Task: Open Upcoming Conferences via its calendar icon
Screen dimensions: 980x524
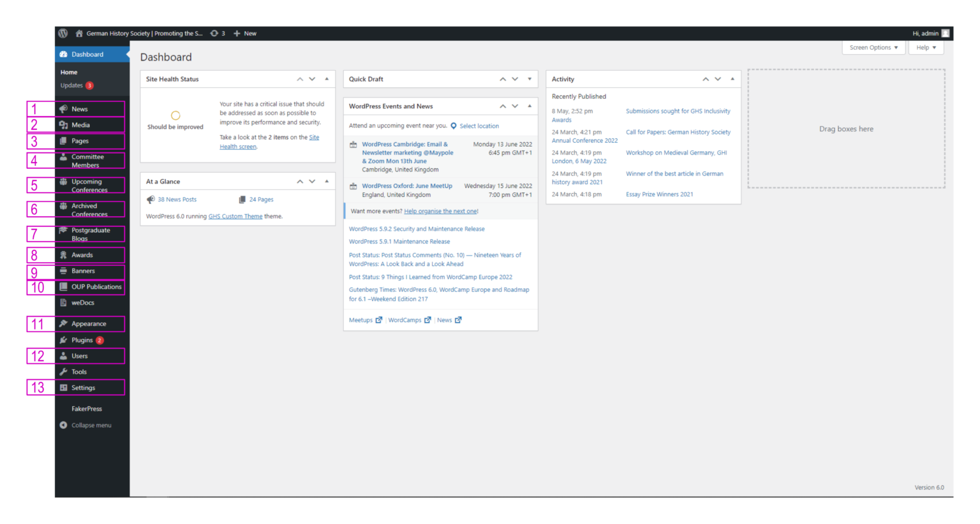Action: [63, 181]
